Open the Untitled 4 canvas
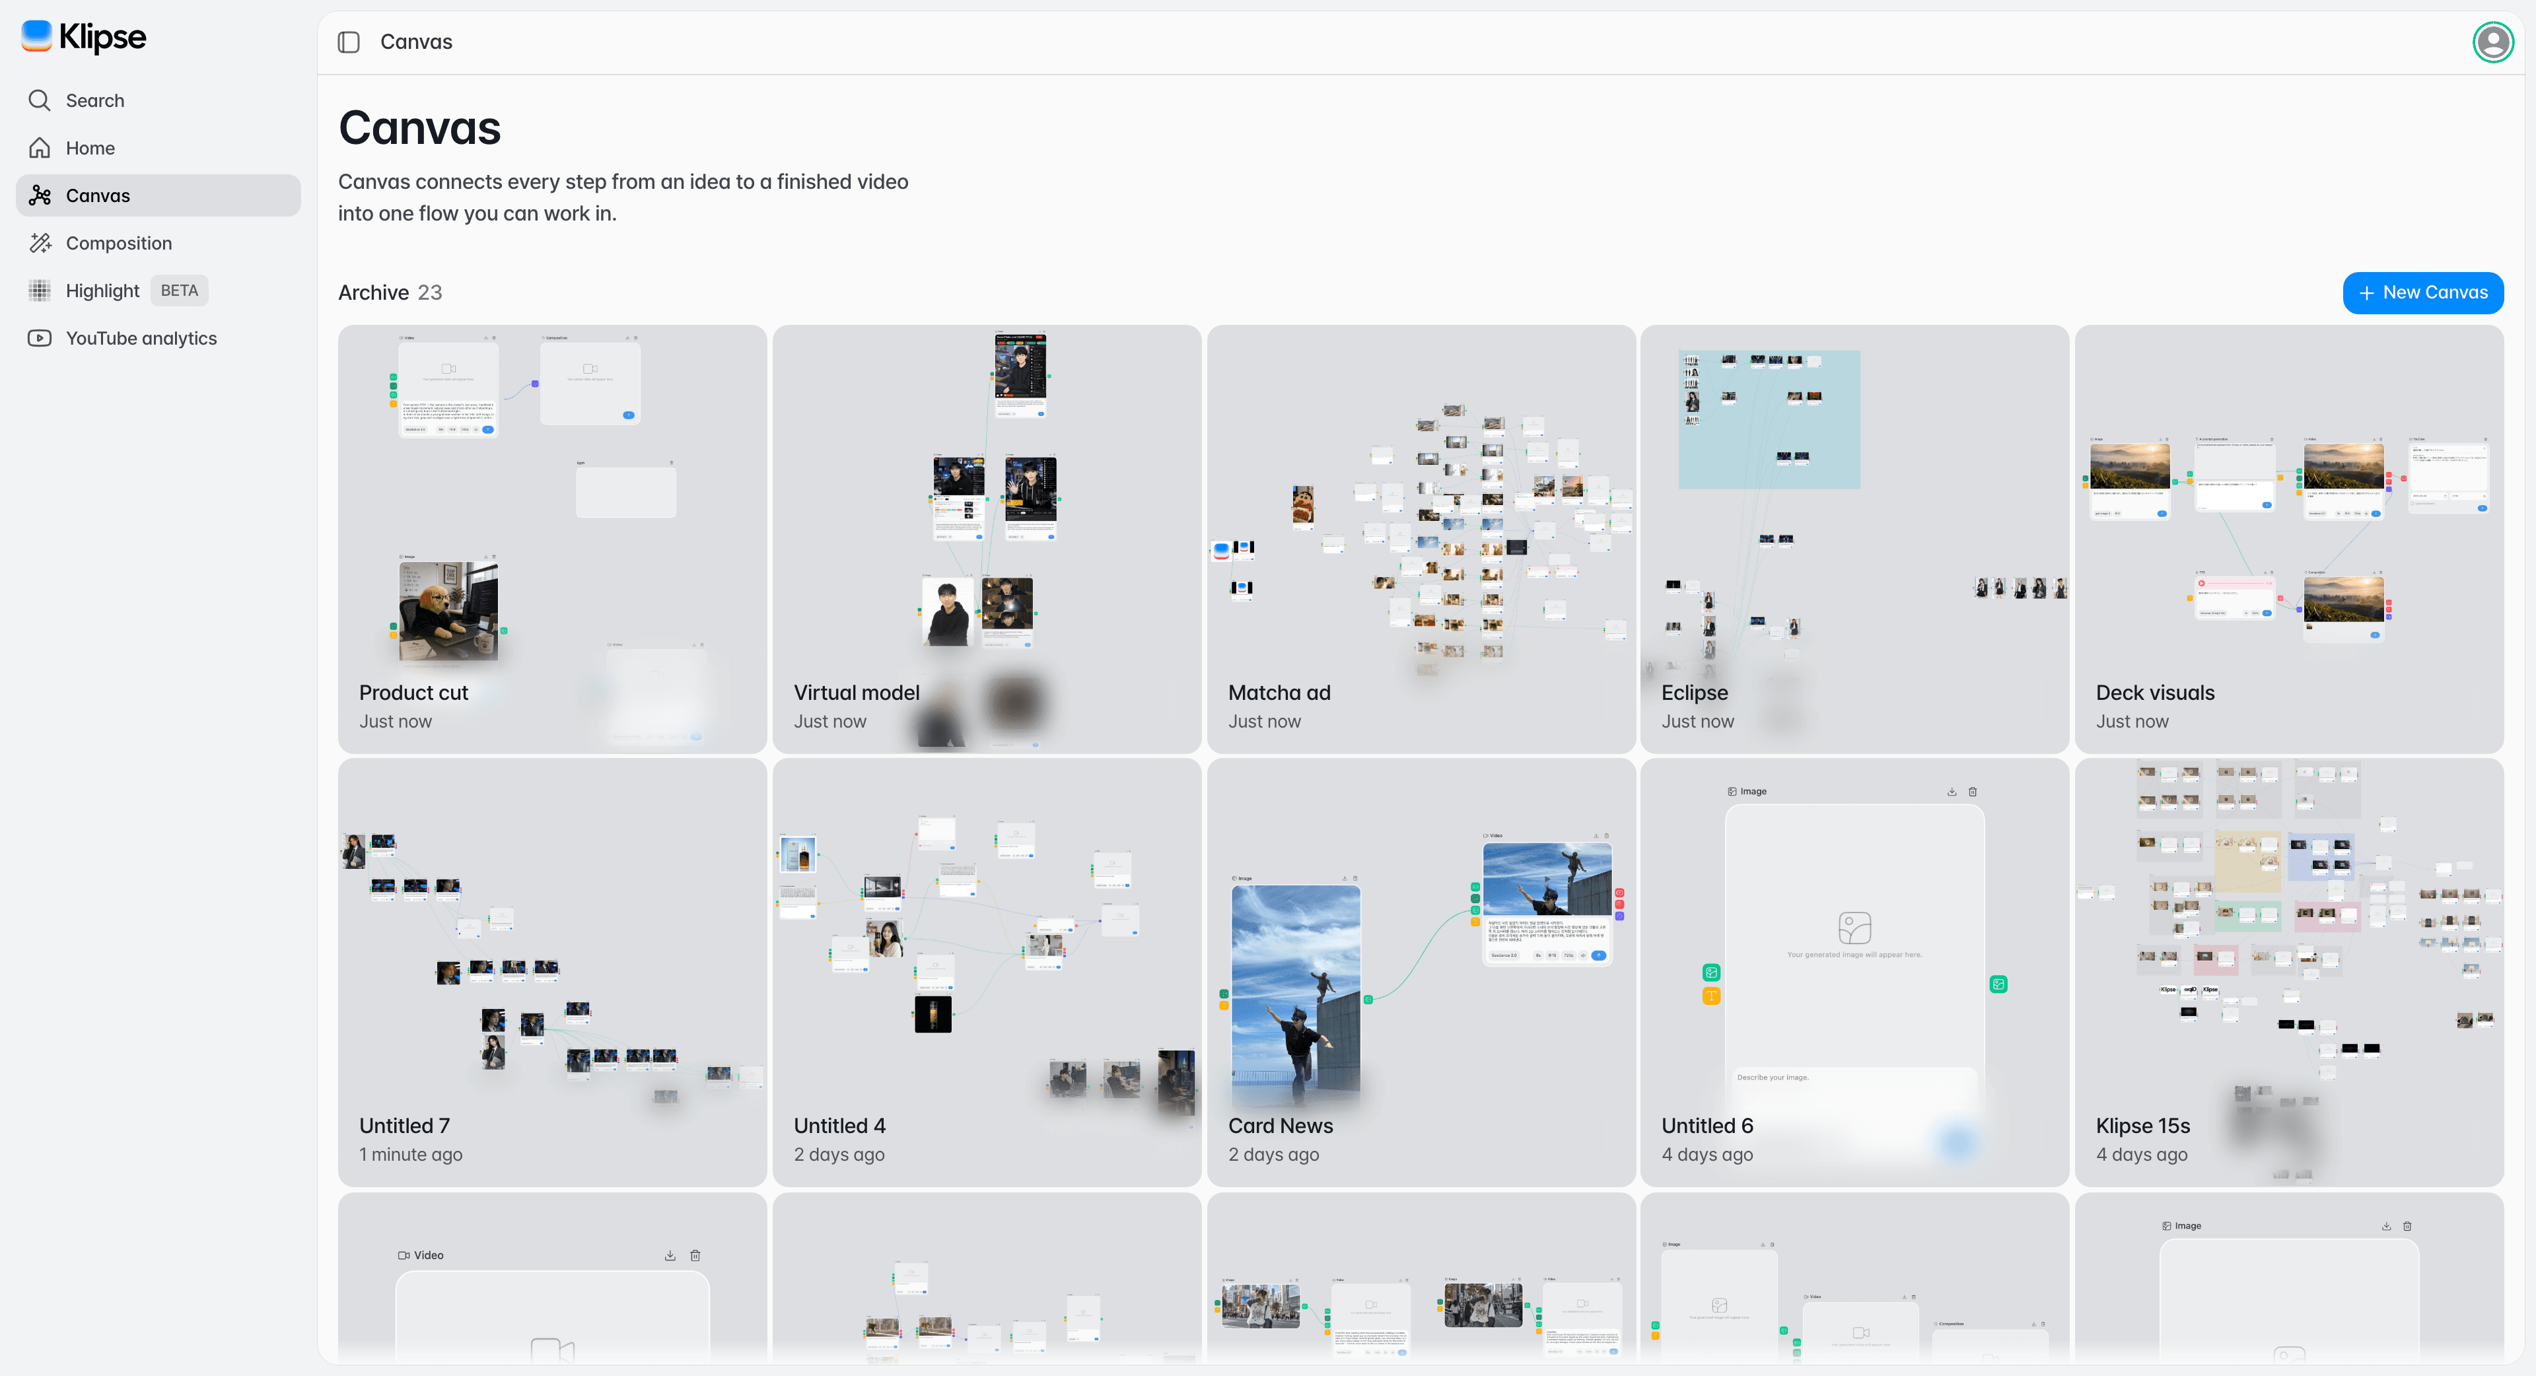This screenshot has width=2536, height=1376. [987, 973]
